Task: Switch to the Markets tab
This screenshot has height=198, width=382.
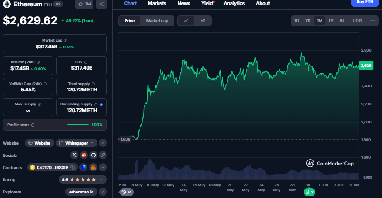Action: pos(157,4)
